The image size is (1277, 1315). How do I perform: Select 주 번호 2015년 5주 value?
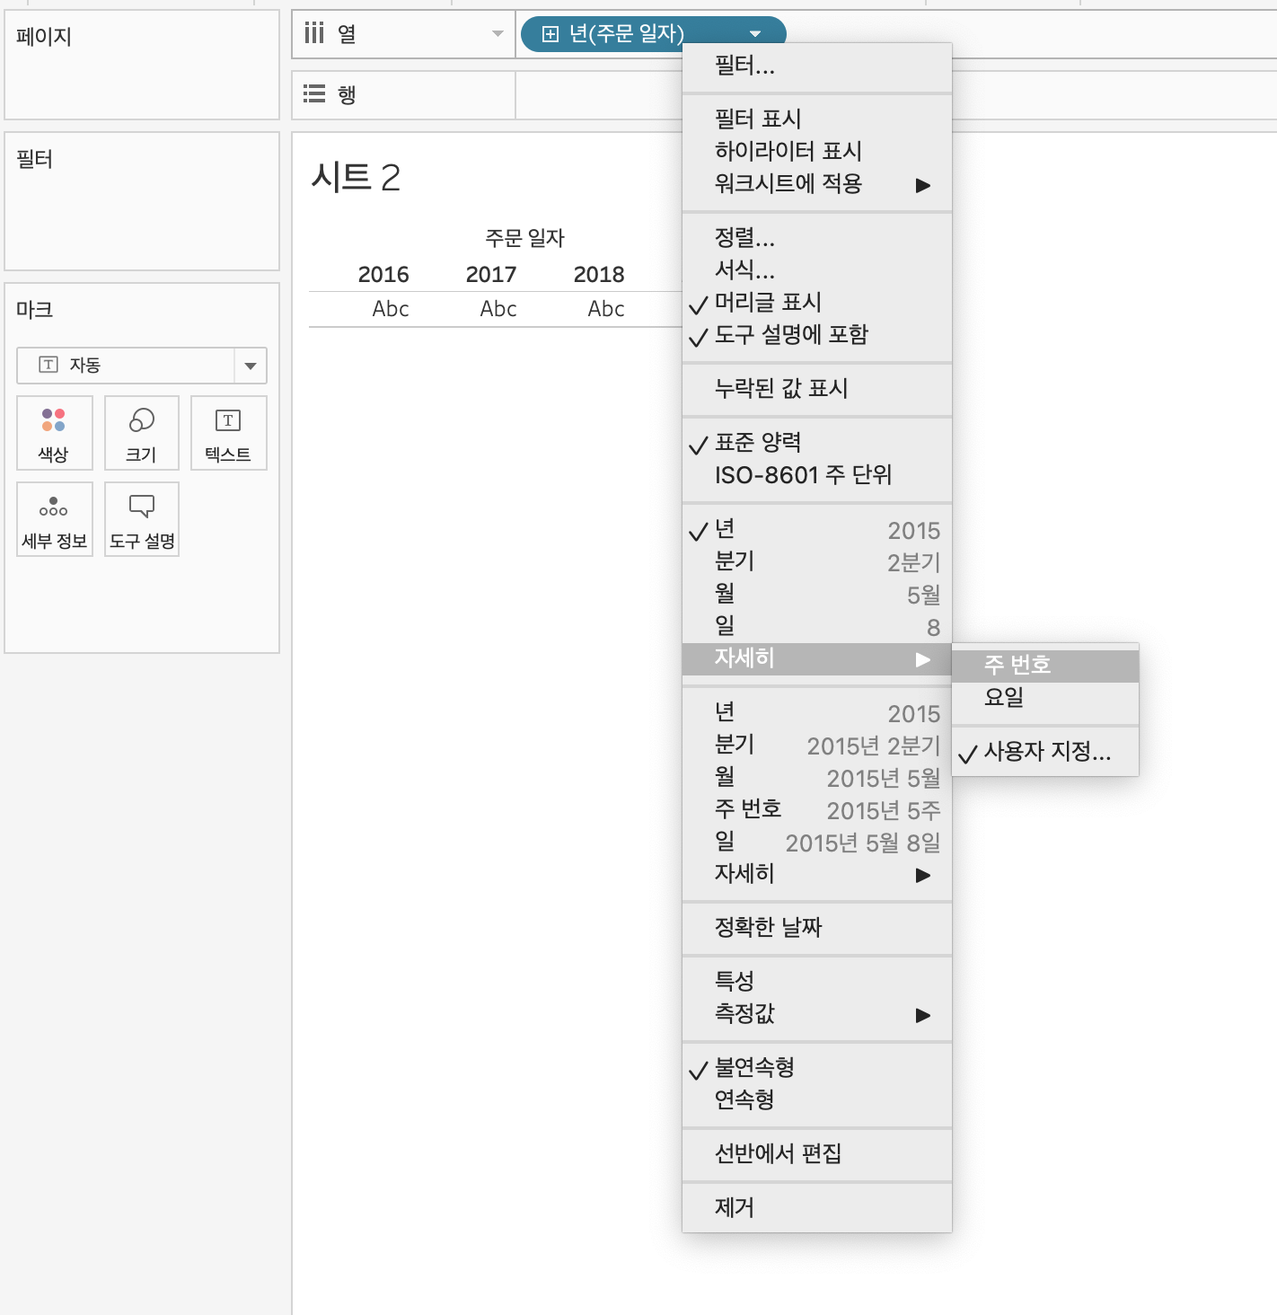[x=817, y=810]
